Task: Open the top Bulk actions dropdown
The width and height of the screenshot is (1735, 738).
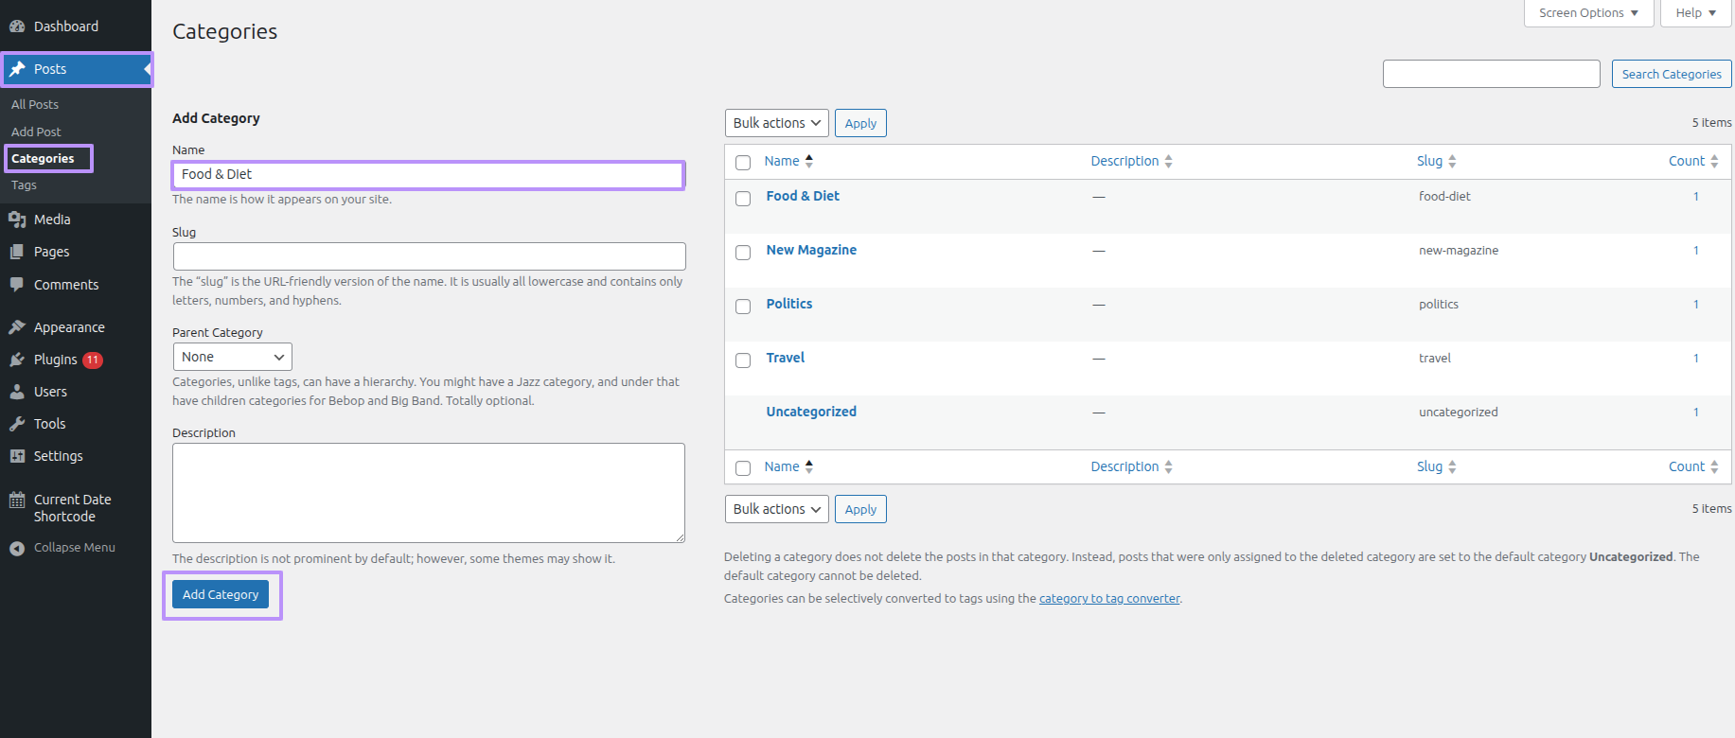Action: tap(776, 123)
